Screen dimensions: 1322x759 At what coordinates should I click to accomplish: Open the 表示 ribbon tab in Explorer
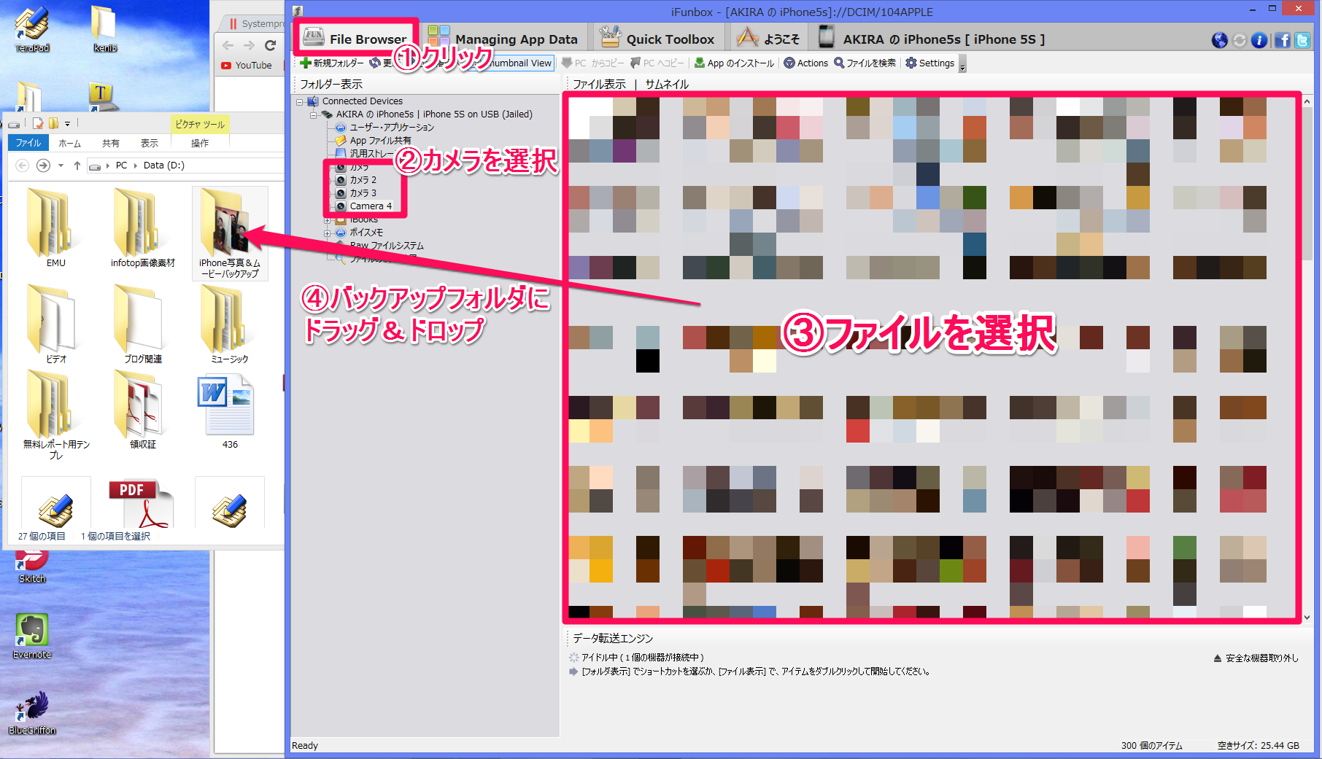[x=150, y=143]
